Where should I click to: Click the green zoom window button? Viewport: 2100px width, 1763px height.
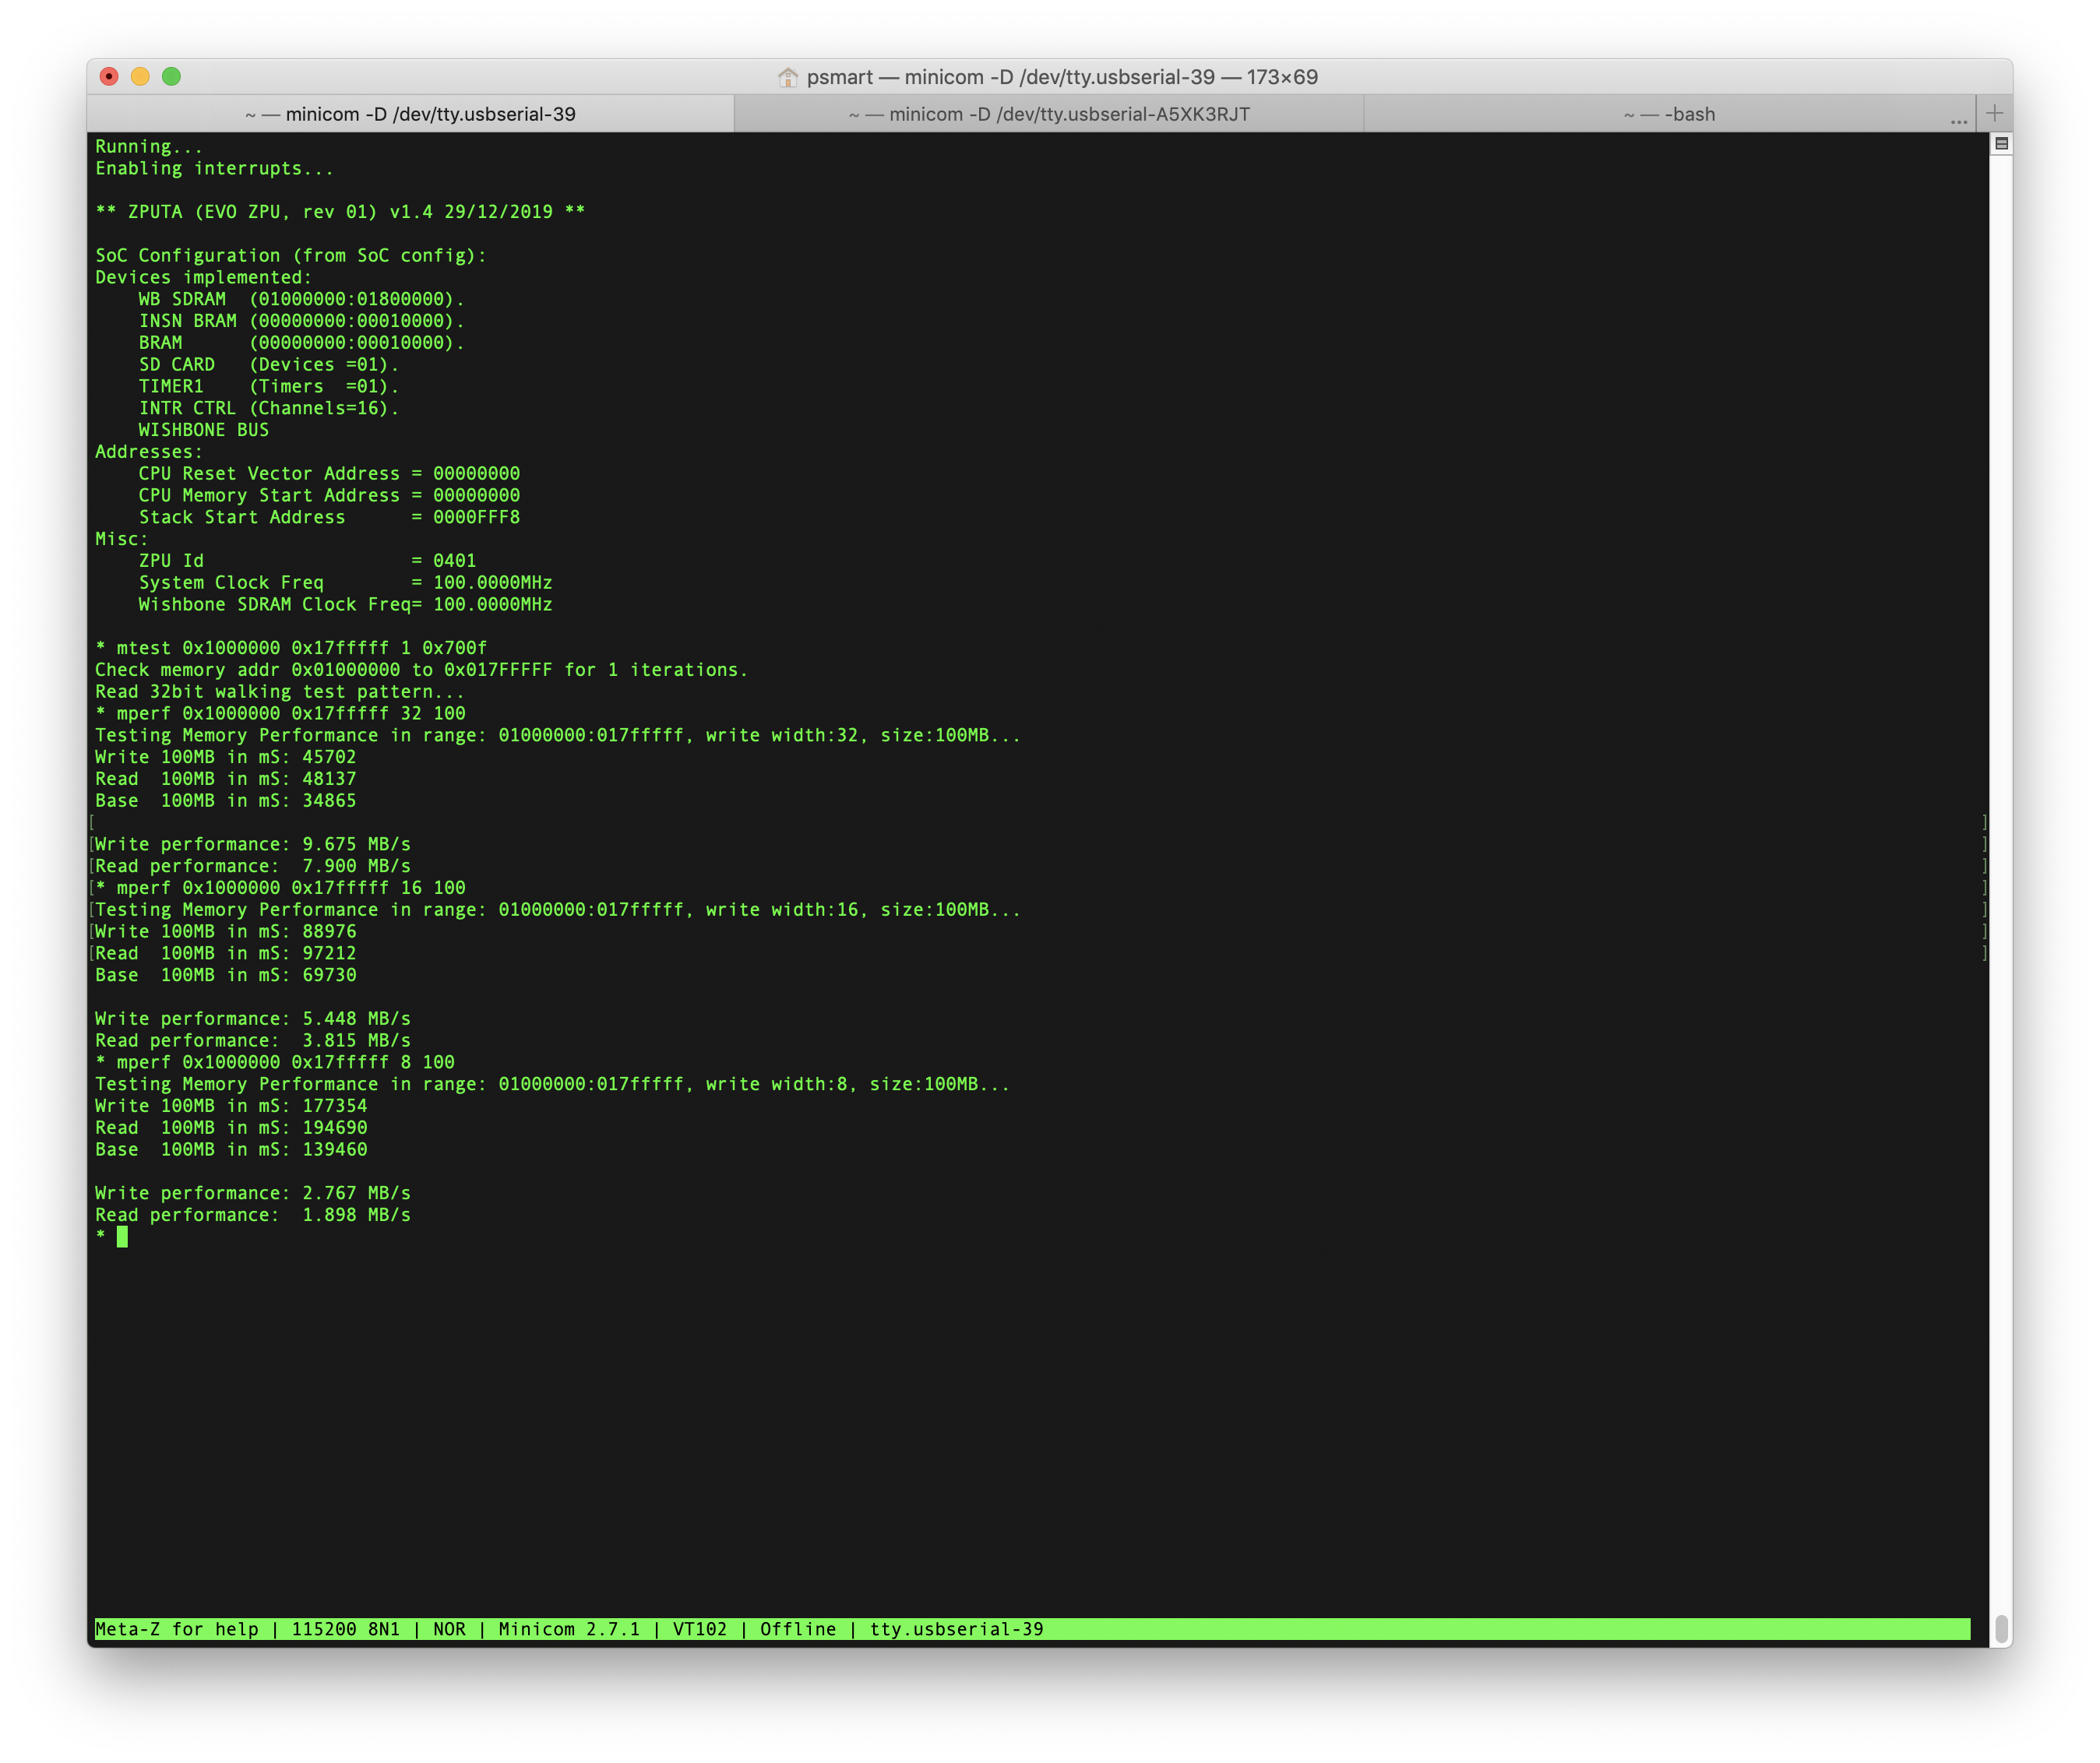click(171, 77)
